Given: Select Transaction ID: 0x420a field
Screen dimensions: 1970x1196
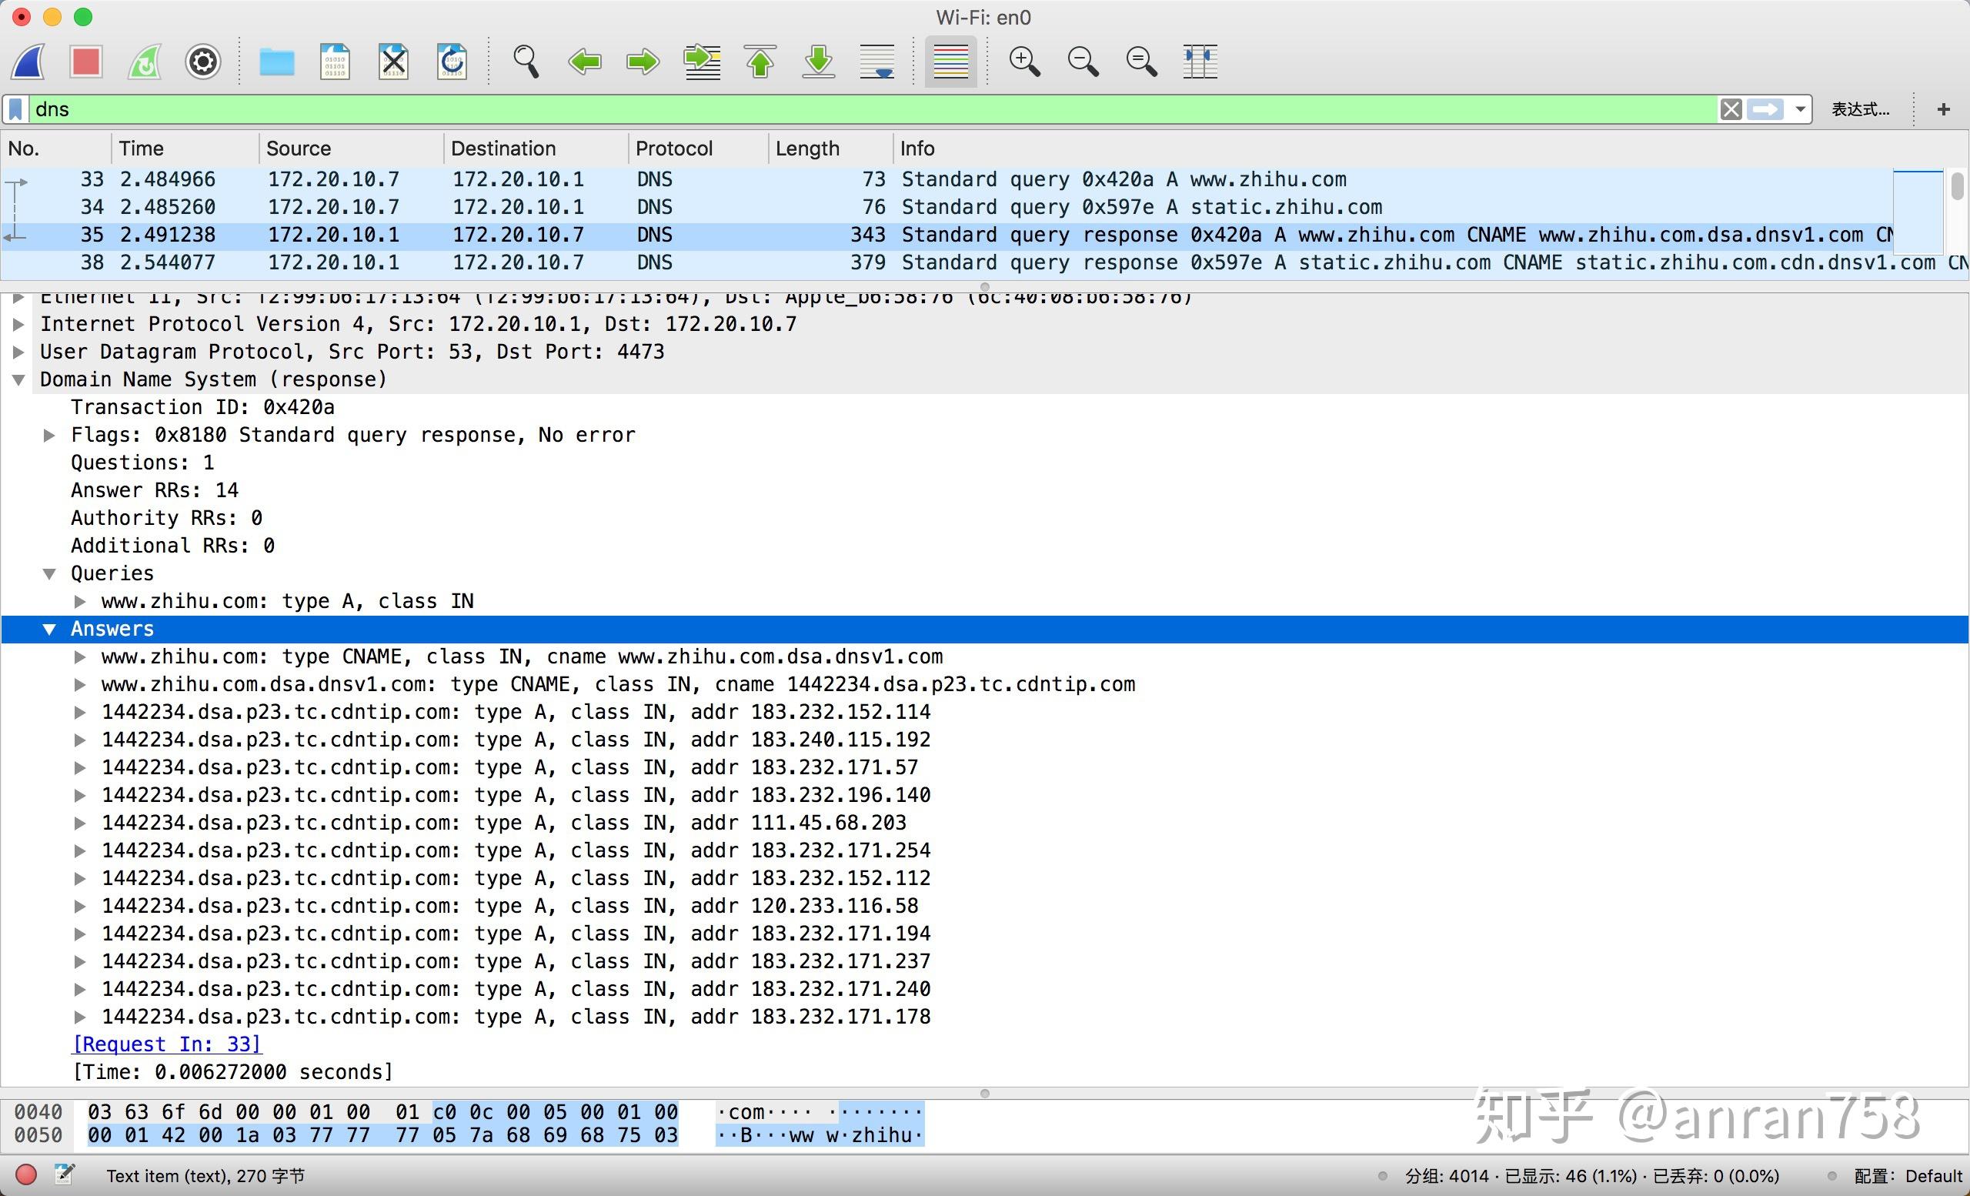Looking at the screenshot, I should 202,408.
